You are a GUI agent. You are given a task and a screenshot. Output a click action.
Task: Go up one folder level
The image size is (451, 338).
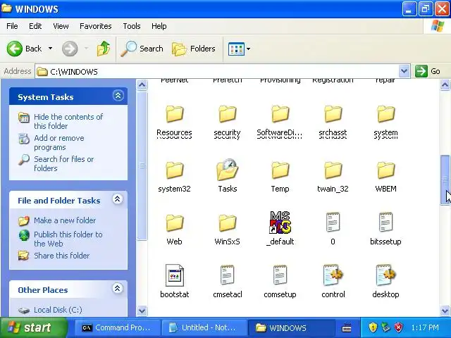[104, 49]
